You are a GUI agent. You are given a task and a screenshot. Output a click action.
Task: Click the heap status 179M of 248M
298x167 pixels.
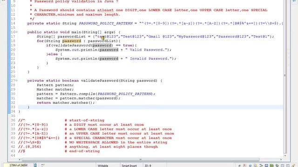(18, 165)
